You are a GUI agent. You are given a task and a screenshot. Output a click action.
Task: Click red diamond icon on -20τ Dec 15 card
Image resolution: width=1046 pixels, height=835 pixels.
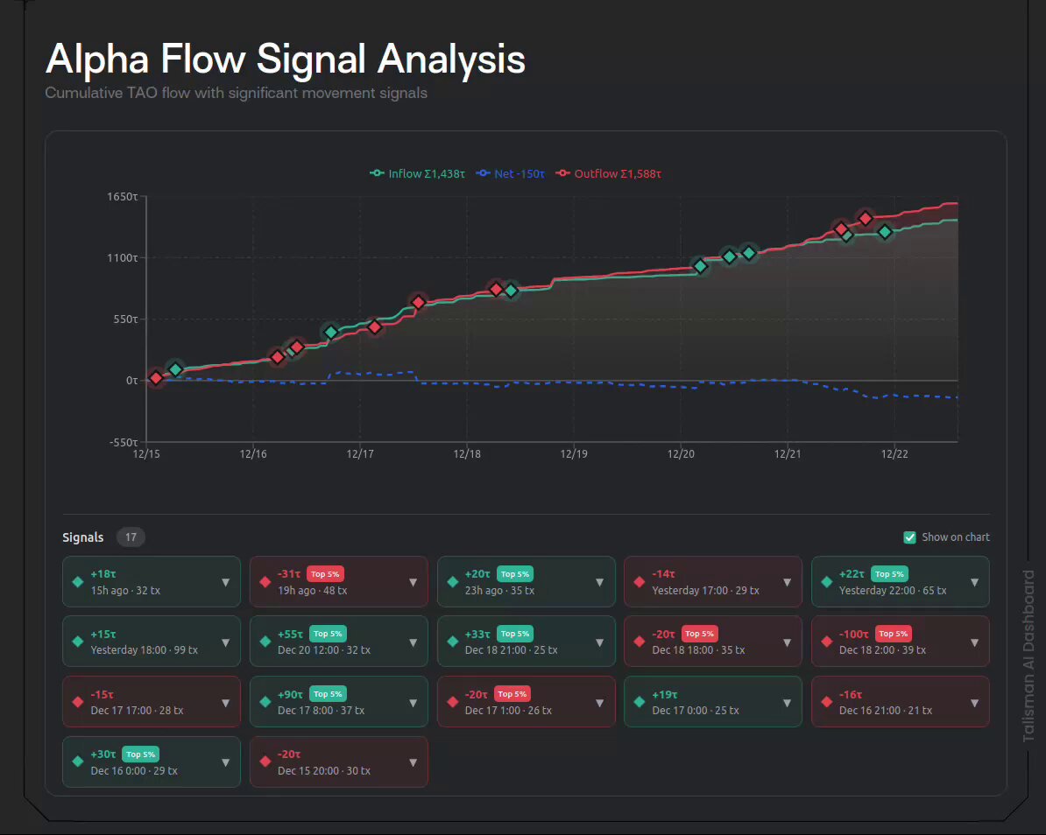(x=265, y=761)
